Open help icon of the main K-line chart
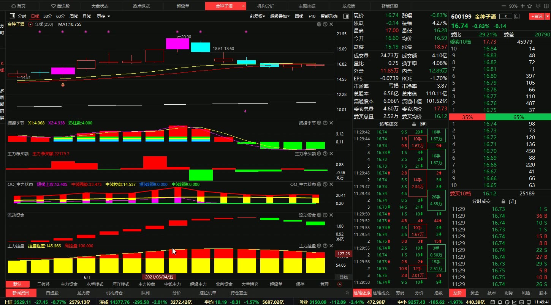Image resolution: width=551 pixels, height=305 pixels. tap(325, 24)
